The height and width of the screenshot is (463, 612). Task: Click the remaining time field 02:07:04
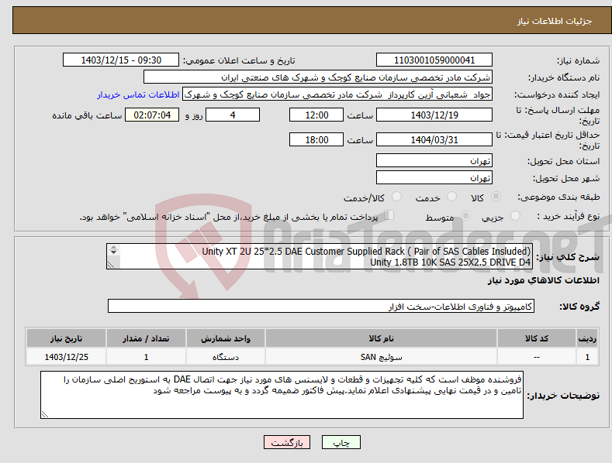click(x=152, y=115)
